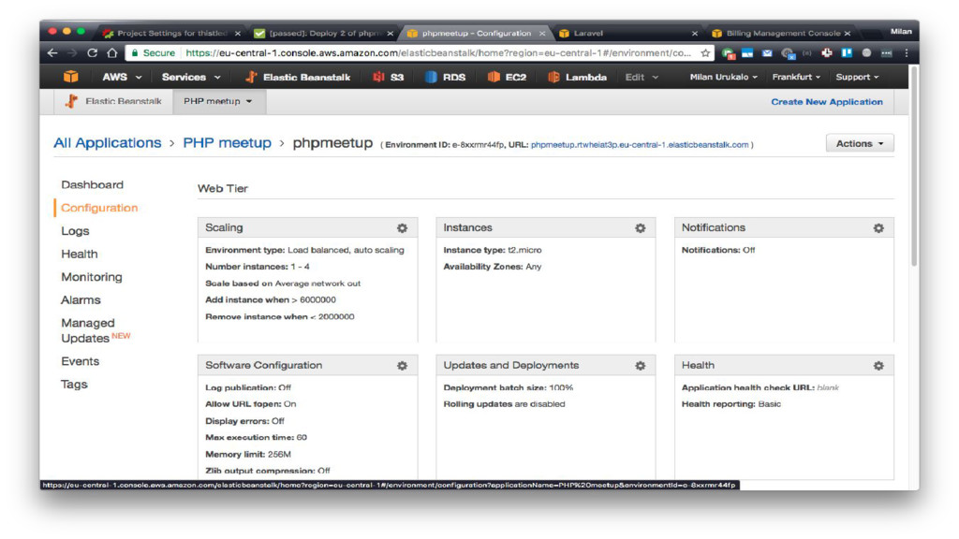This screenshot has height=539, width=959.
Task: Go to Dashboard in sidebar
Action: coord(92,184)
